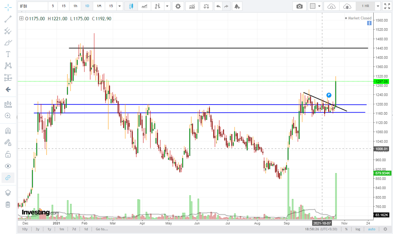
Task: Open the dropdown next to 1 HR
Action: (x=378, y=6)
